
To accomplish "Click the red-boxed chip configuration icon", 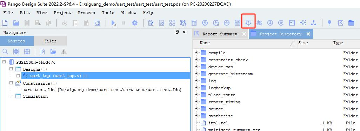I will click(249, 22).
